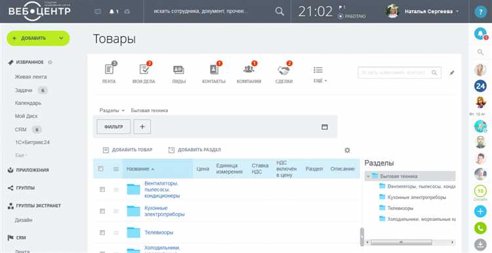Open the Наталья Сергеева user menu
This screenshot has height=253, width=492.
pyautogui.click(x=422, y=11)
